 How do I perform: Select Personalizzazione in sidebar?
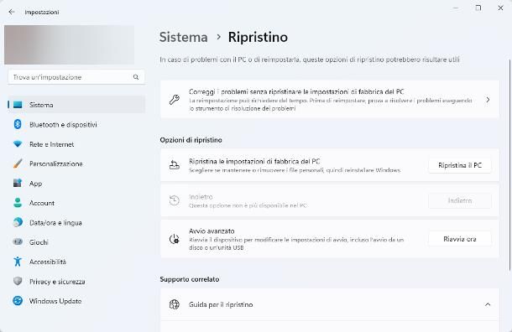(76, 163)
